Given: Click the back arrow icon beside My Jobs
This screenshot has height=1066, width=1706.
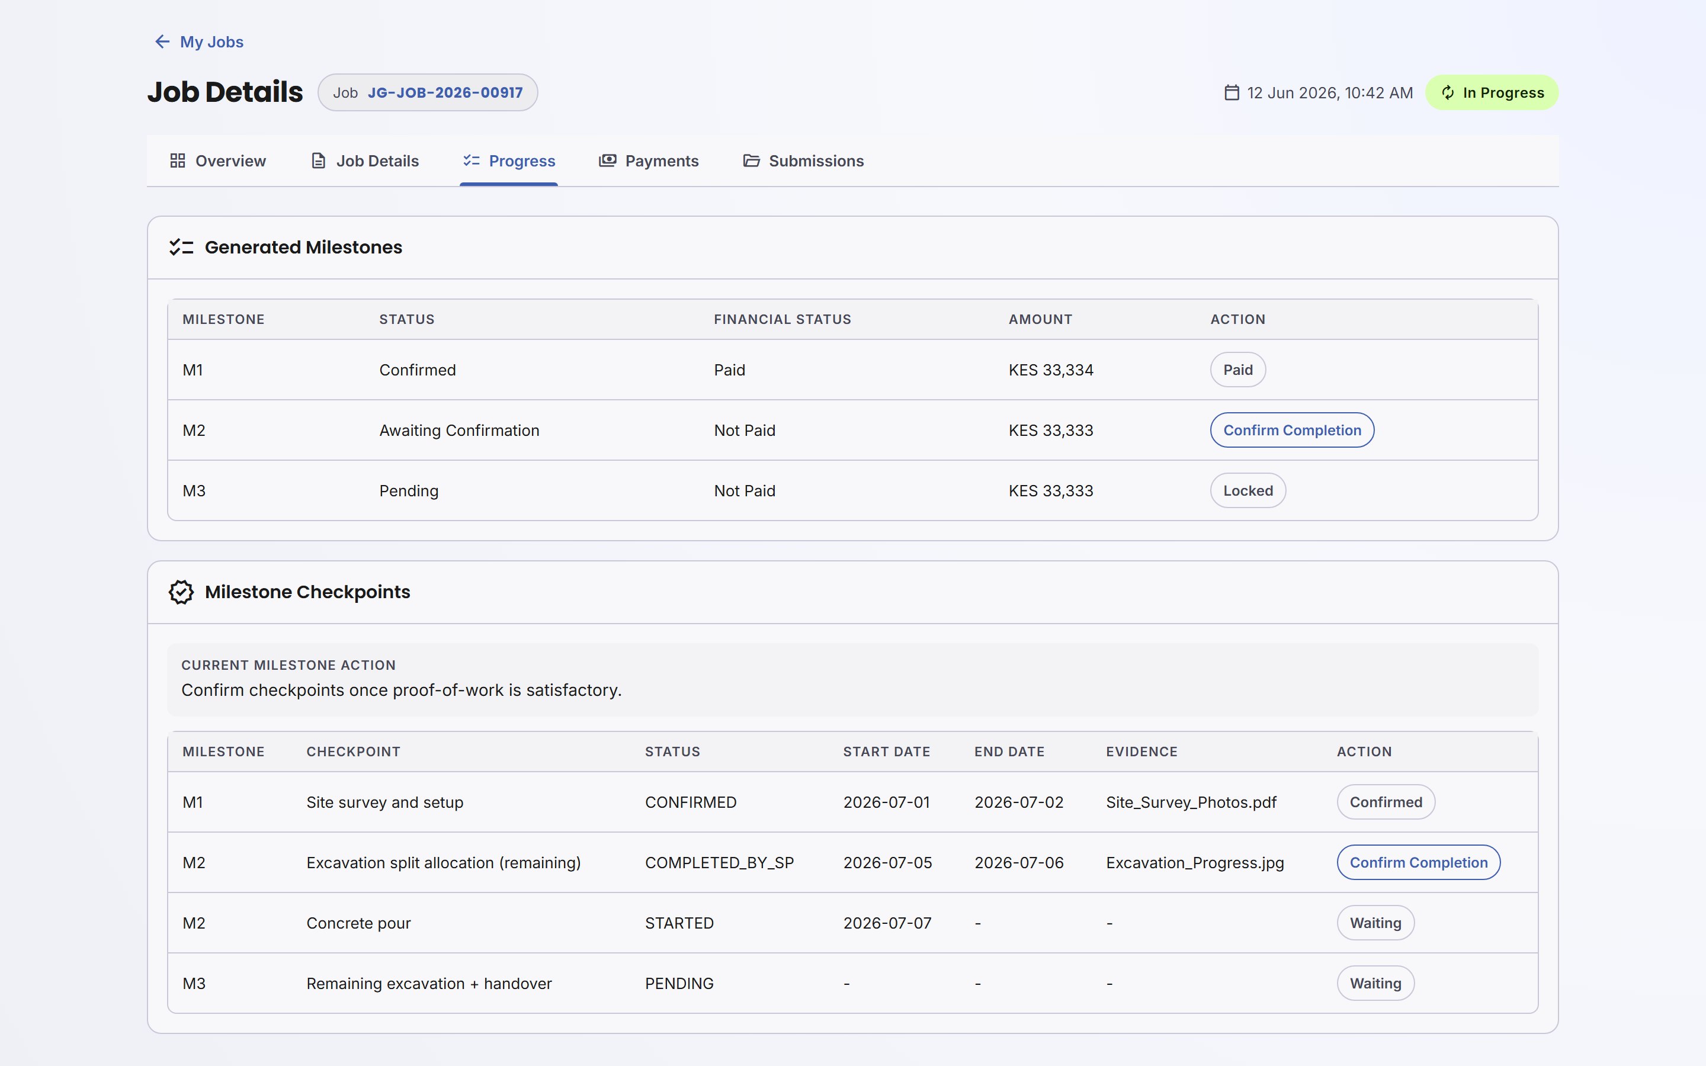Looking at the screenshot, I should point(162,41).
